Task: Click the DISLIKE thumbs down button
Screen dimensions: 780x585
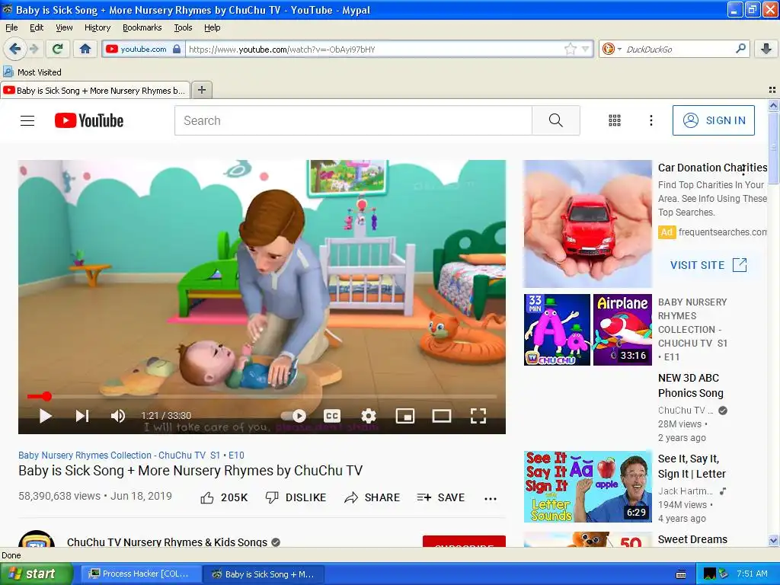Action: click(296, 497)
